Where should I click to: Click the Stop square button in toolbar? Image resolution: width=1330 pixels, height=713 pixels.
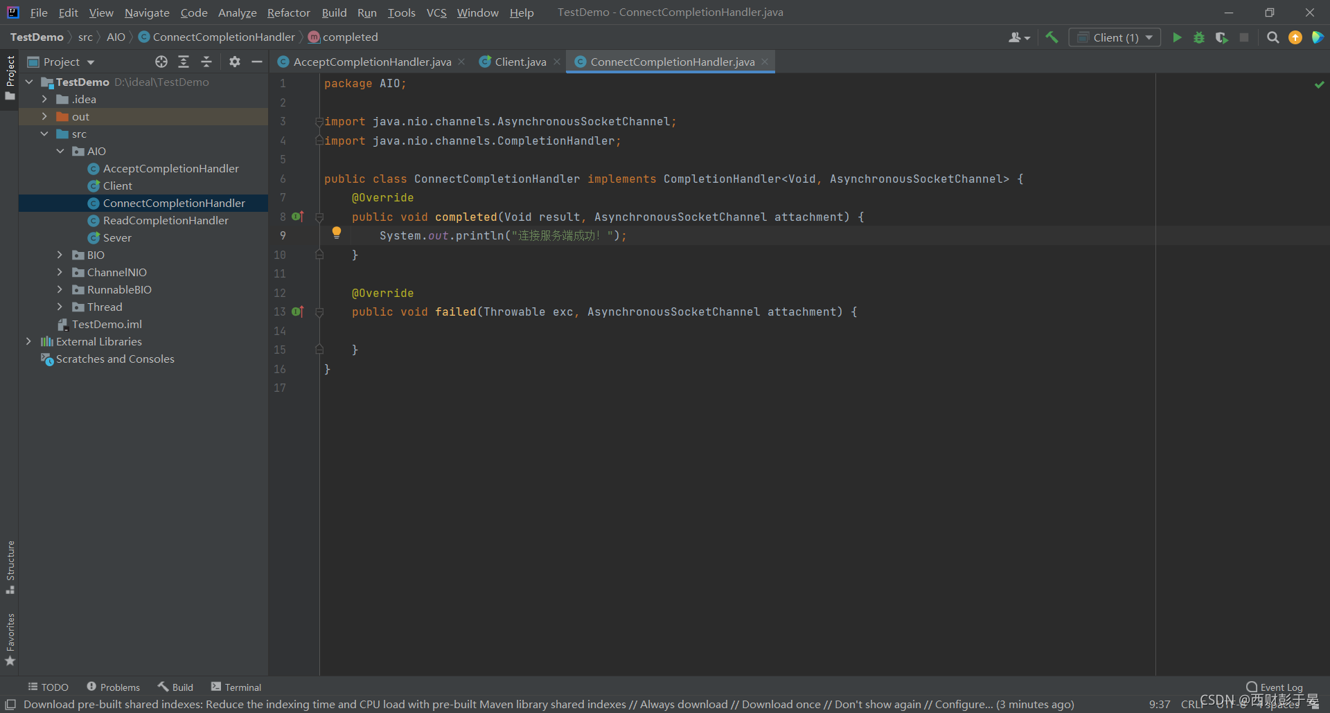click(1244, 37)
